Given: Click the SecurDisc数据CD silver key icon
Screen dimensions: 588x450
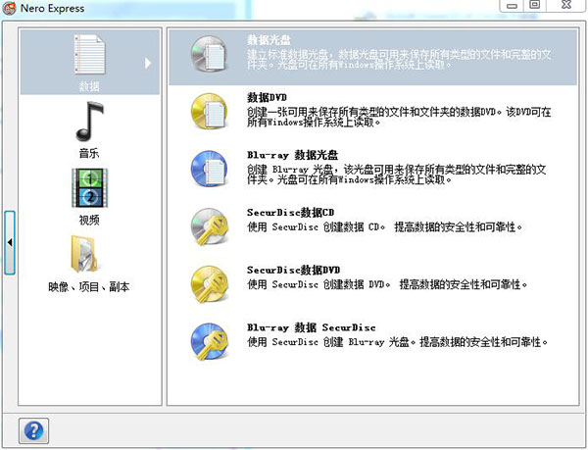Looking at the screenshot, I should 210,226.
